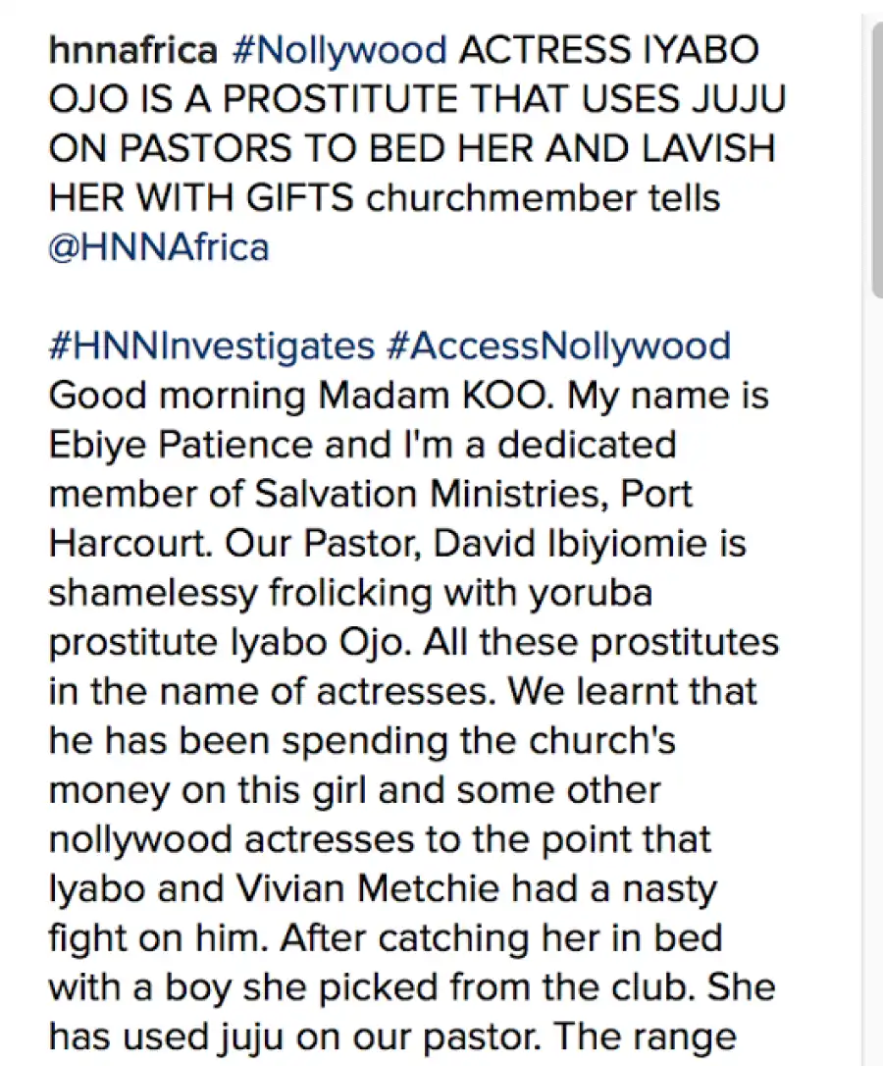Follow the @HNNAfrica mention link
Image resolution: width=883 pixels, height=1066 pixels.
159,246
